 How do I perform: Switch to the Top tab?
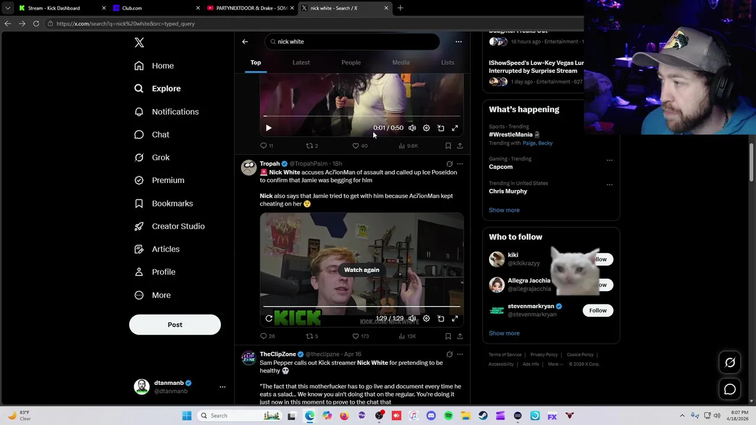(256, 63)
